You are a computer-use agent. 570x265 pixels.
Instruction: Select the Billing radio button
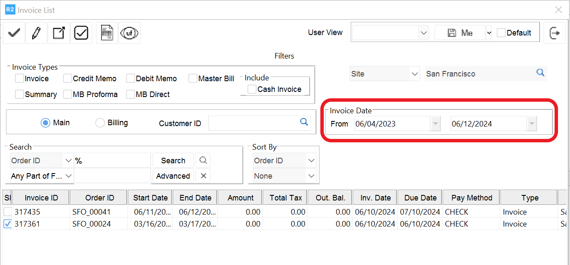pyautogui.click(x=100, y=123)
